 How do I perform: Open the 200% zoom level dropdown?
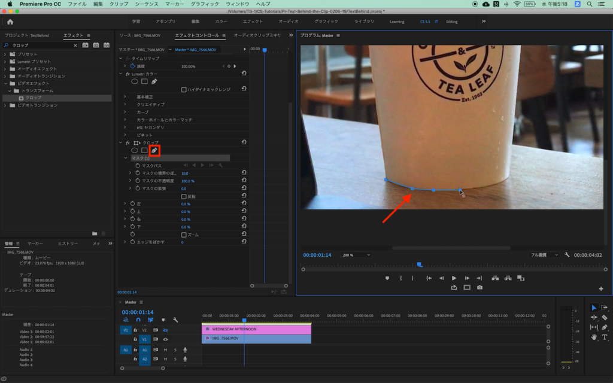(356, 255)
